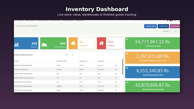Open the Financial Highlights menu
The height and width of the screenshot is (109, 194).
click(x=68, y=21)
